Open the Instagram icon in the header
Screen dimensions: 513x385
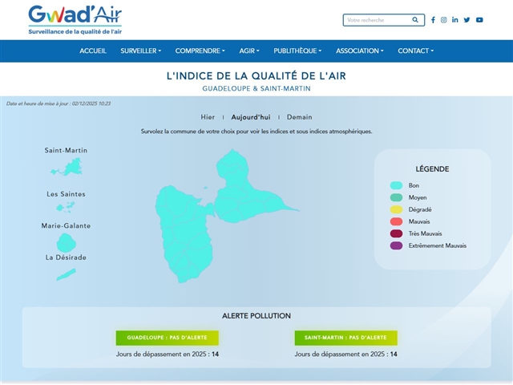pyautogui.click(x=443, y=20)
